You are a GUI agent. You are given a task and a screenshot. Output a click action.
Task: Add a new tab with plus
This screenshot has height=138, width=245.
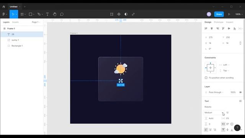24,7
